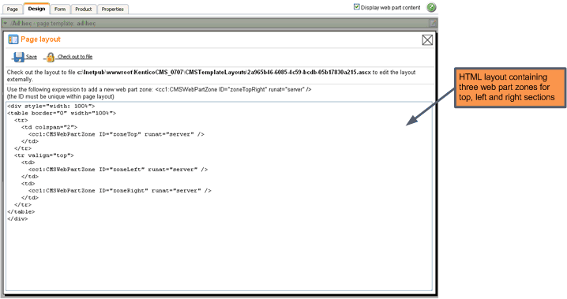The height and width of the screenshot is (299, 567).
Task: Open help via green question mark icon
Action: click(431, 7)
